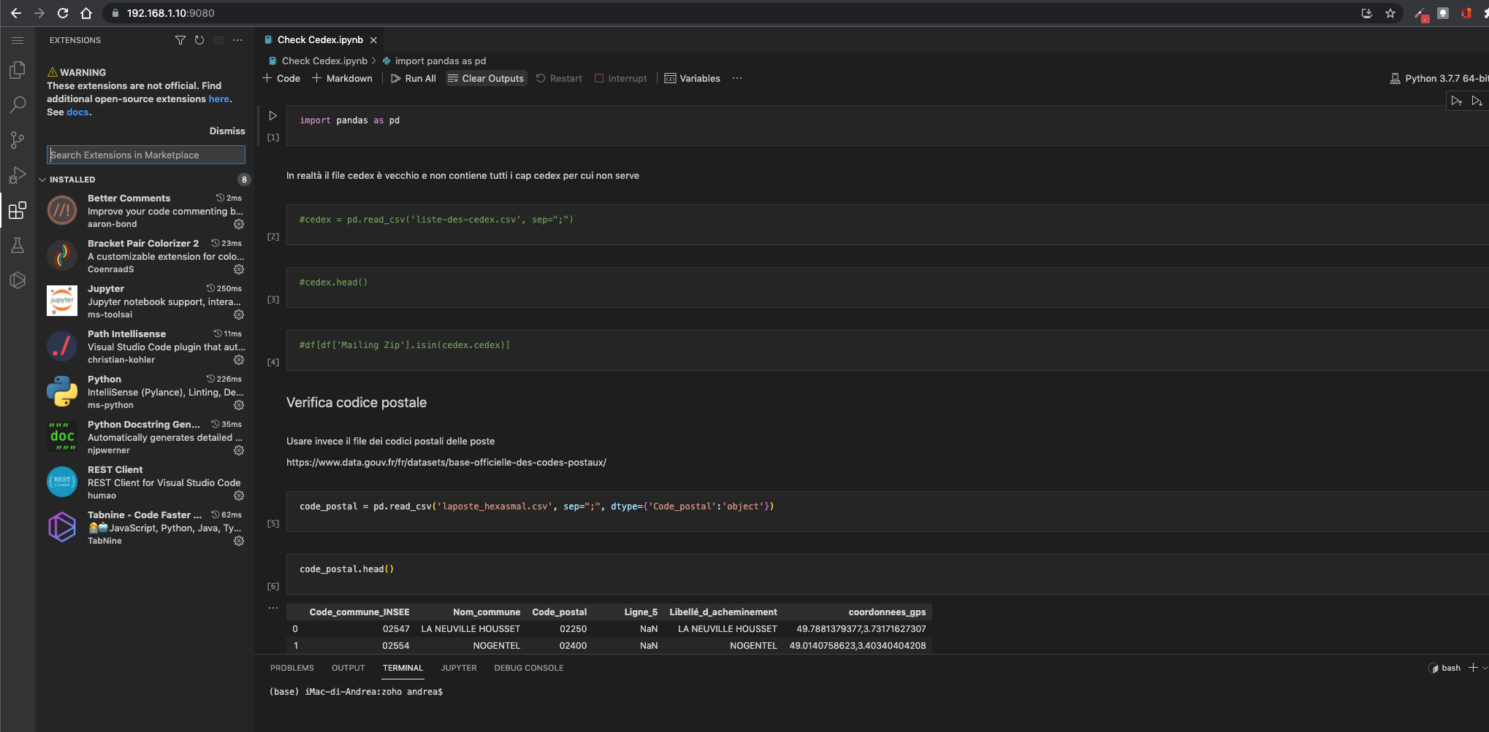
Task: Click the Nom_commune column header
Action: 487,612
